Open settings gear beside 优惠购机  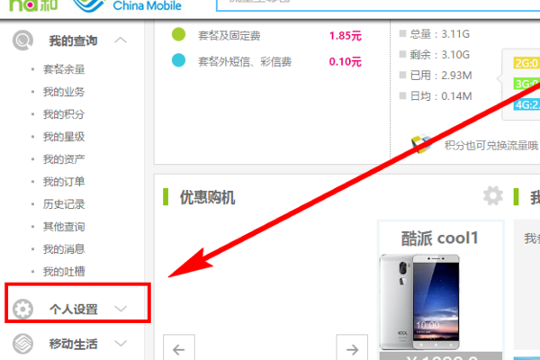tap(493, 196)
